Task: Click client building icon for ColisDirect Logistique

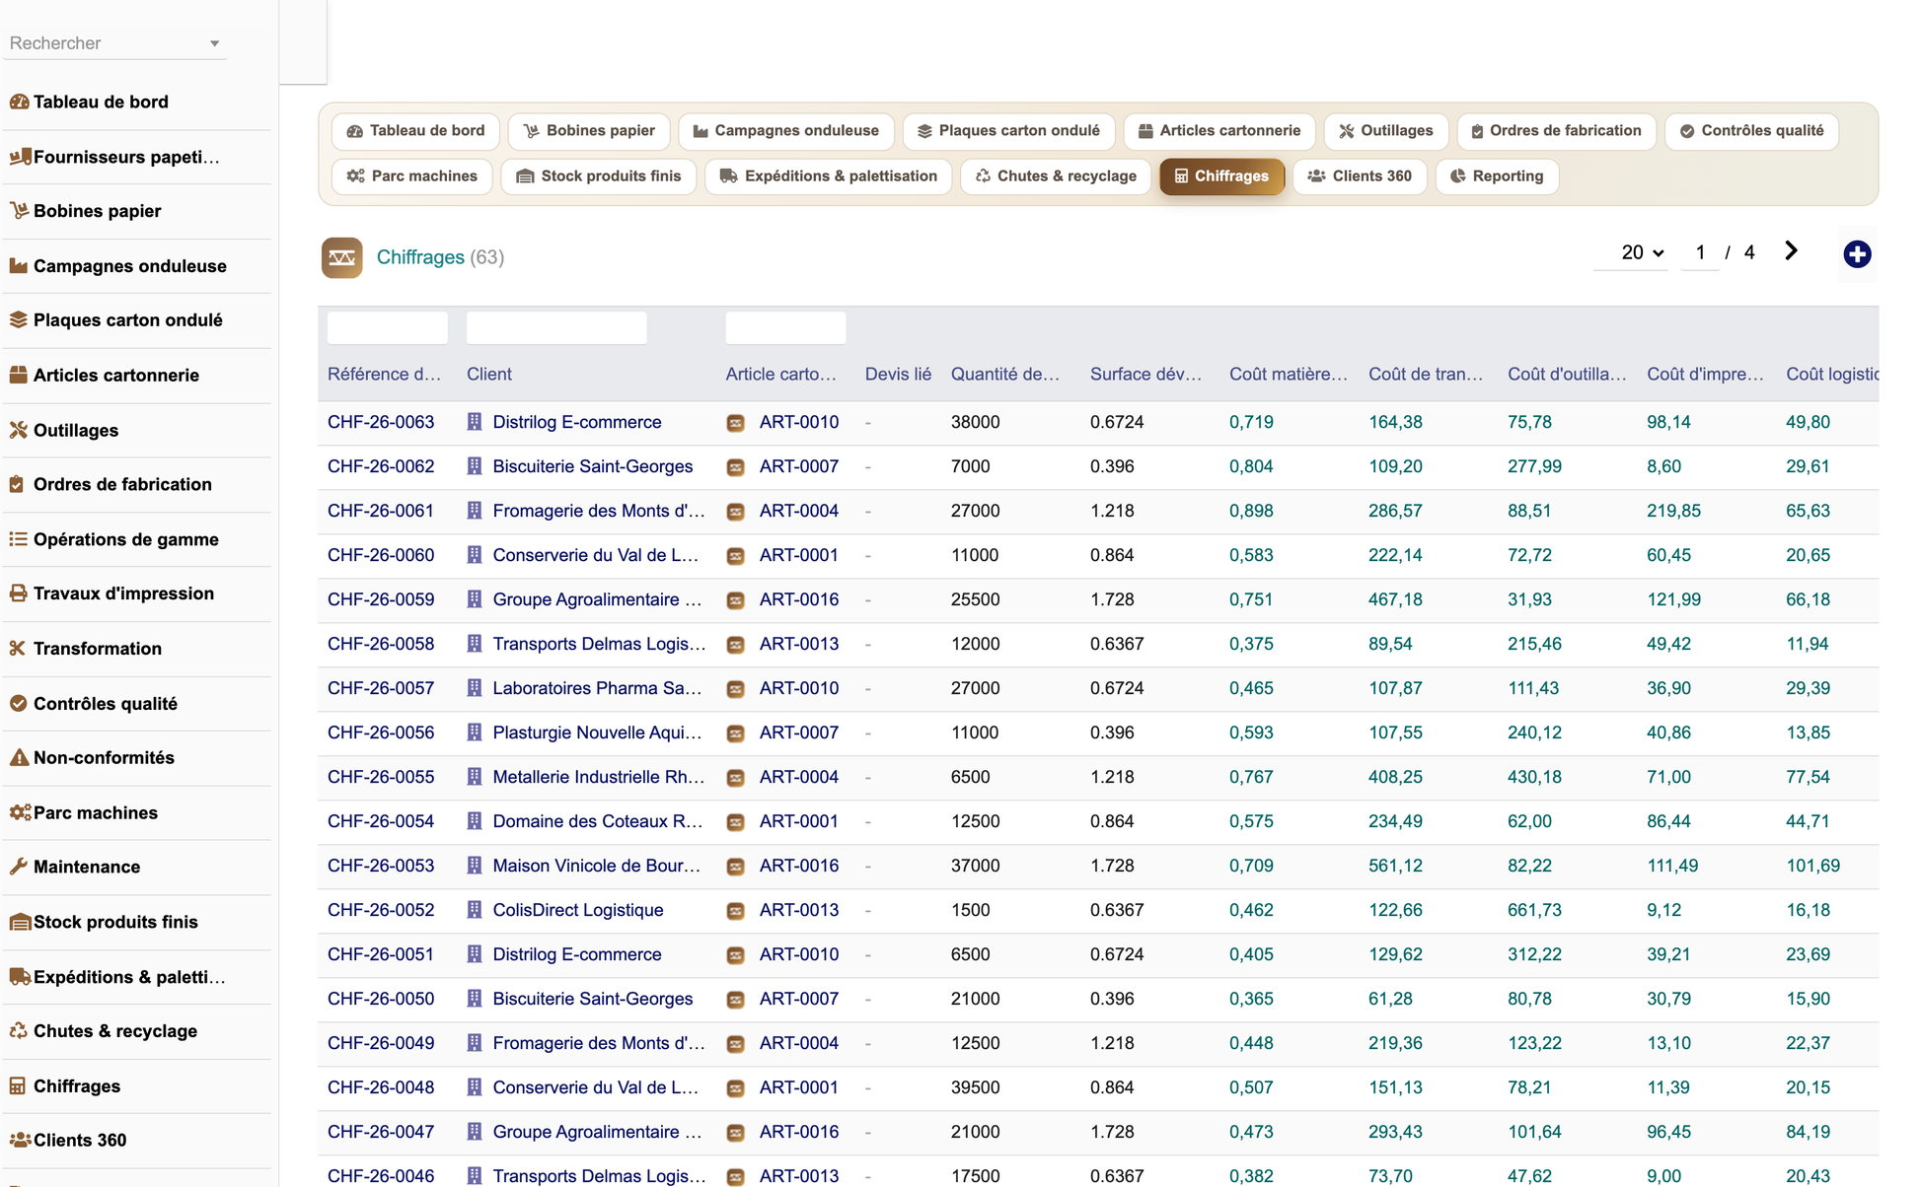Action: [x=475, y=910]
